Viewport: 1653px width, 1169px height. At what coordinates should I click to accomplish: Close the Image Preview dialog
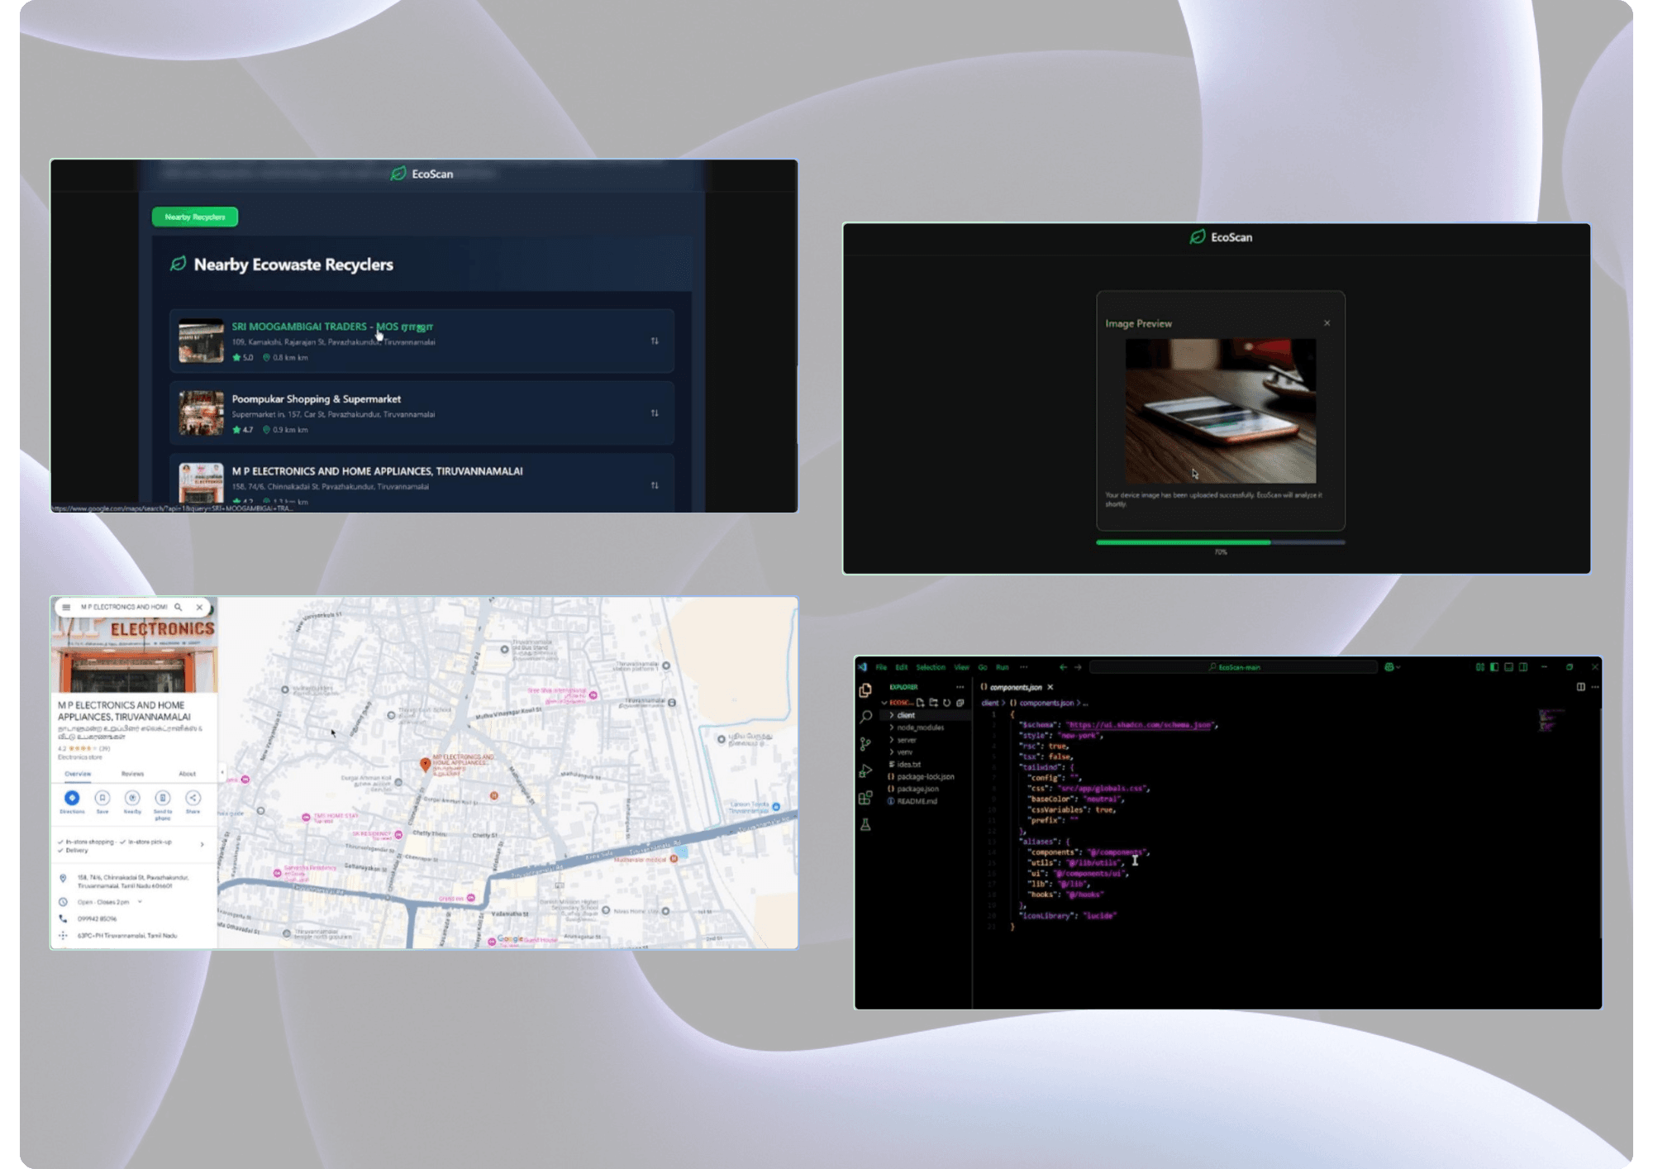click(x=1327, y=323)
